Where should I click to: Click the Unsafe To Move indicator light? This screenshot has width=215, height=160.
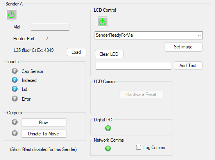(x=14, y=133)
